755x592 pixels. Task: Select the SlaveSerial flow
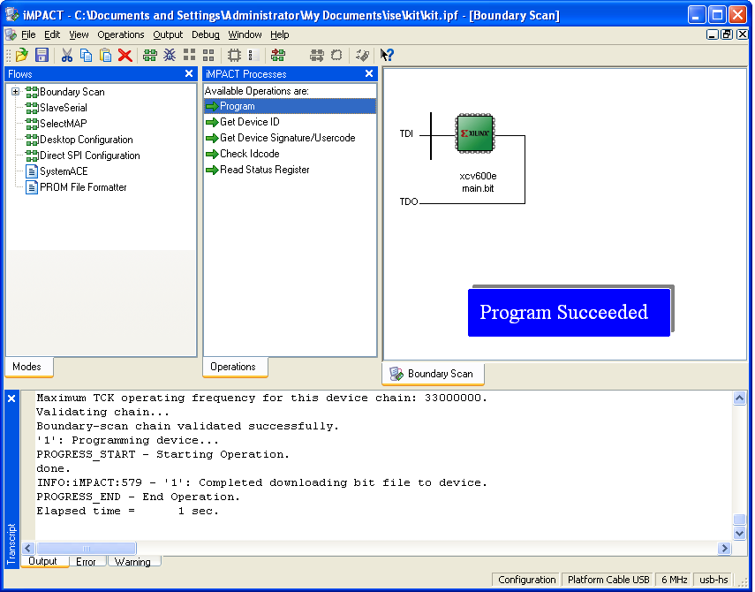64,108
